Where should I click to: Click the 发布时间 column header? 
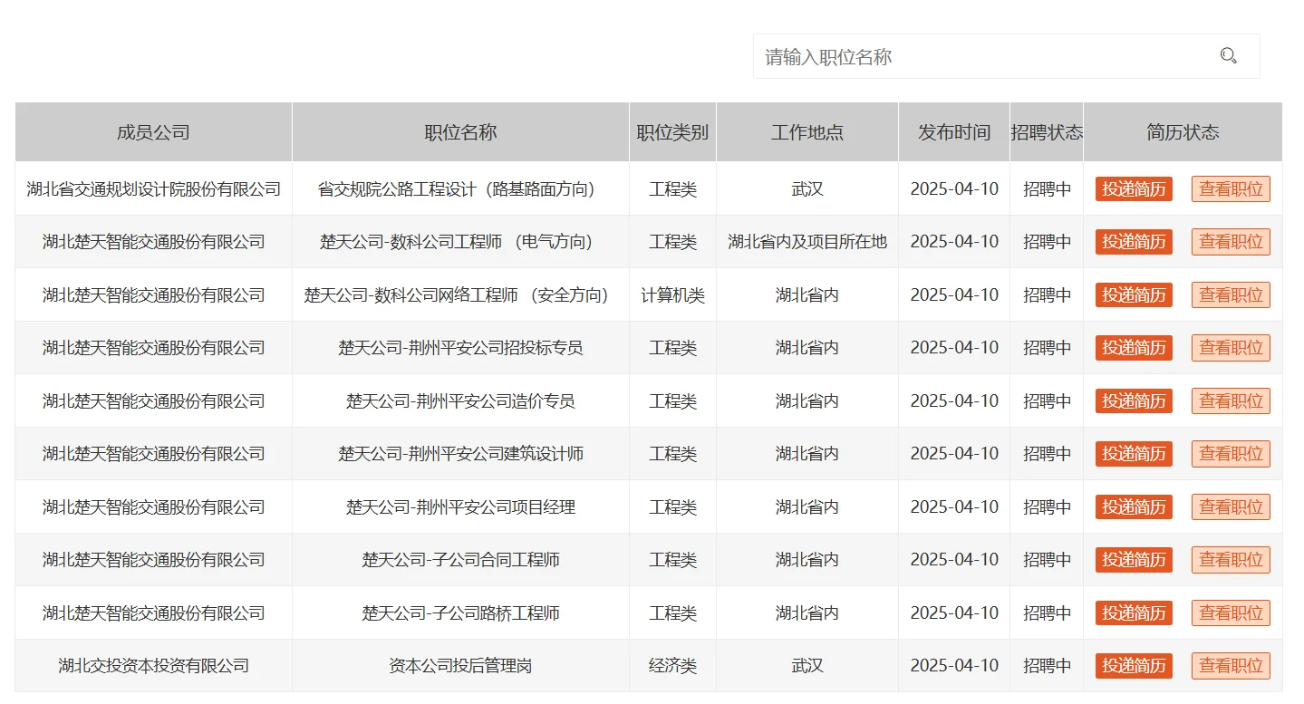click(x=954, y=132)
